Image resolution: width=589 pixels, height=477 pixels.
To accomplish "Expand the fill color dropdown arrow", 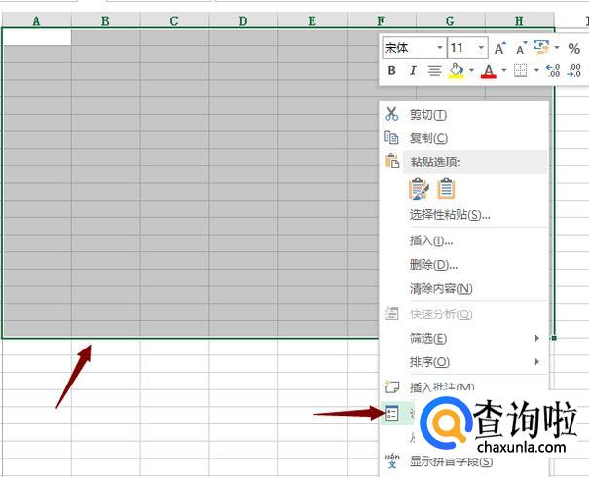I will pyautogui.click(x=471, y=71).
